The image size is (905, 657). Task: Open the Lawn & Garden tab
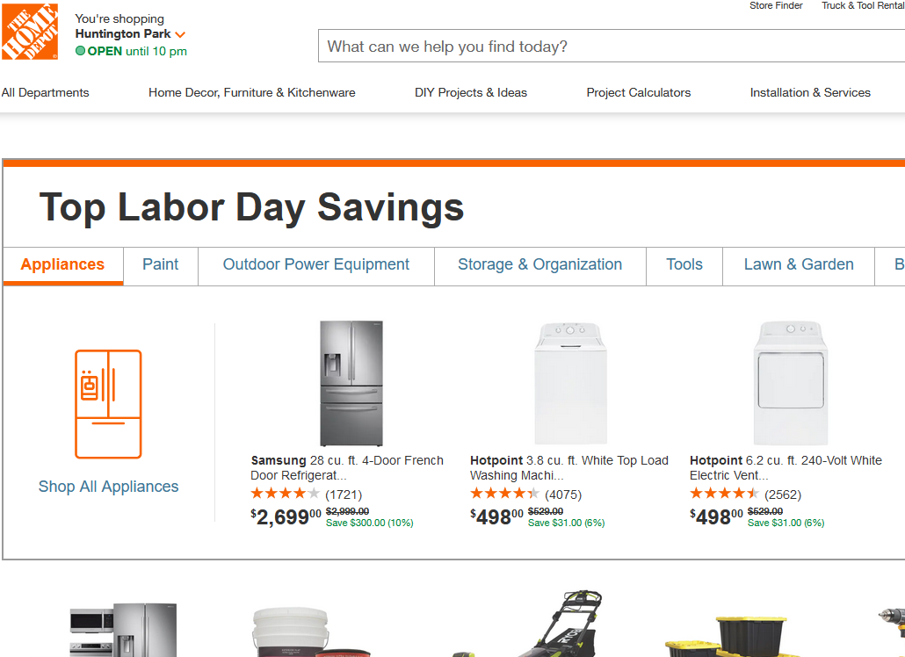799,264
